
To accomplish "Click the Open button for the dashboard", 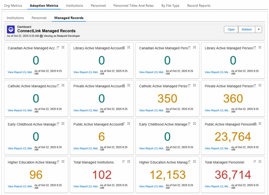I will [231, 29].
